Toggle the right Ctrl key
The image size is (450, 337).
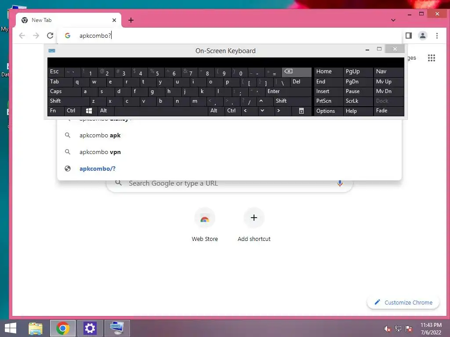tap(233, 111)
